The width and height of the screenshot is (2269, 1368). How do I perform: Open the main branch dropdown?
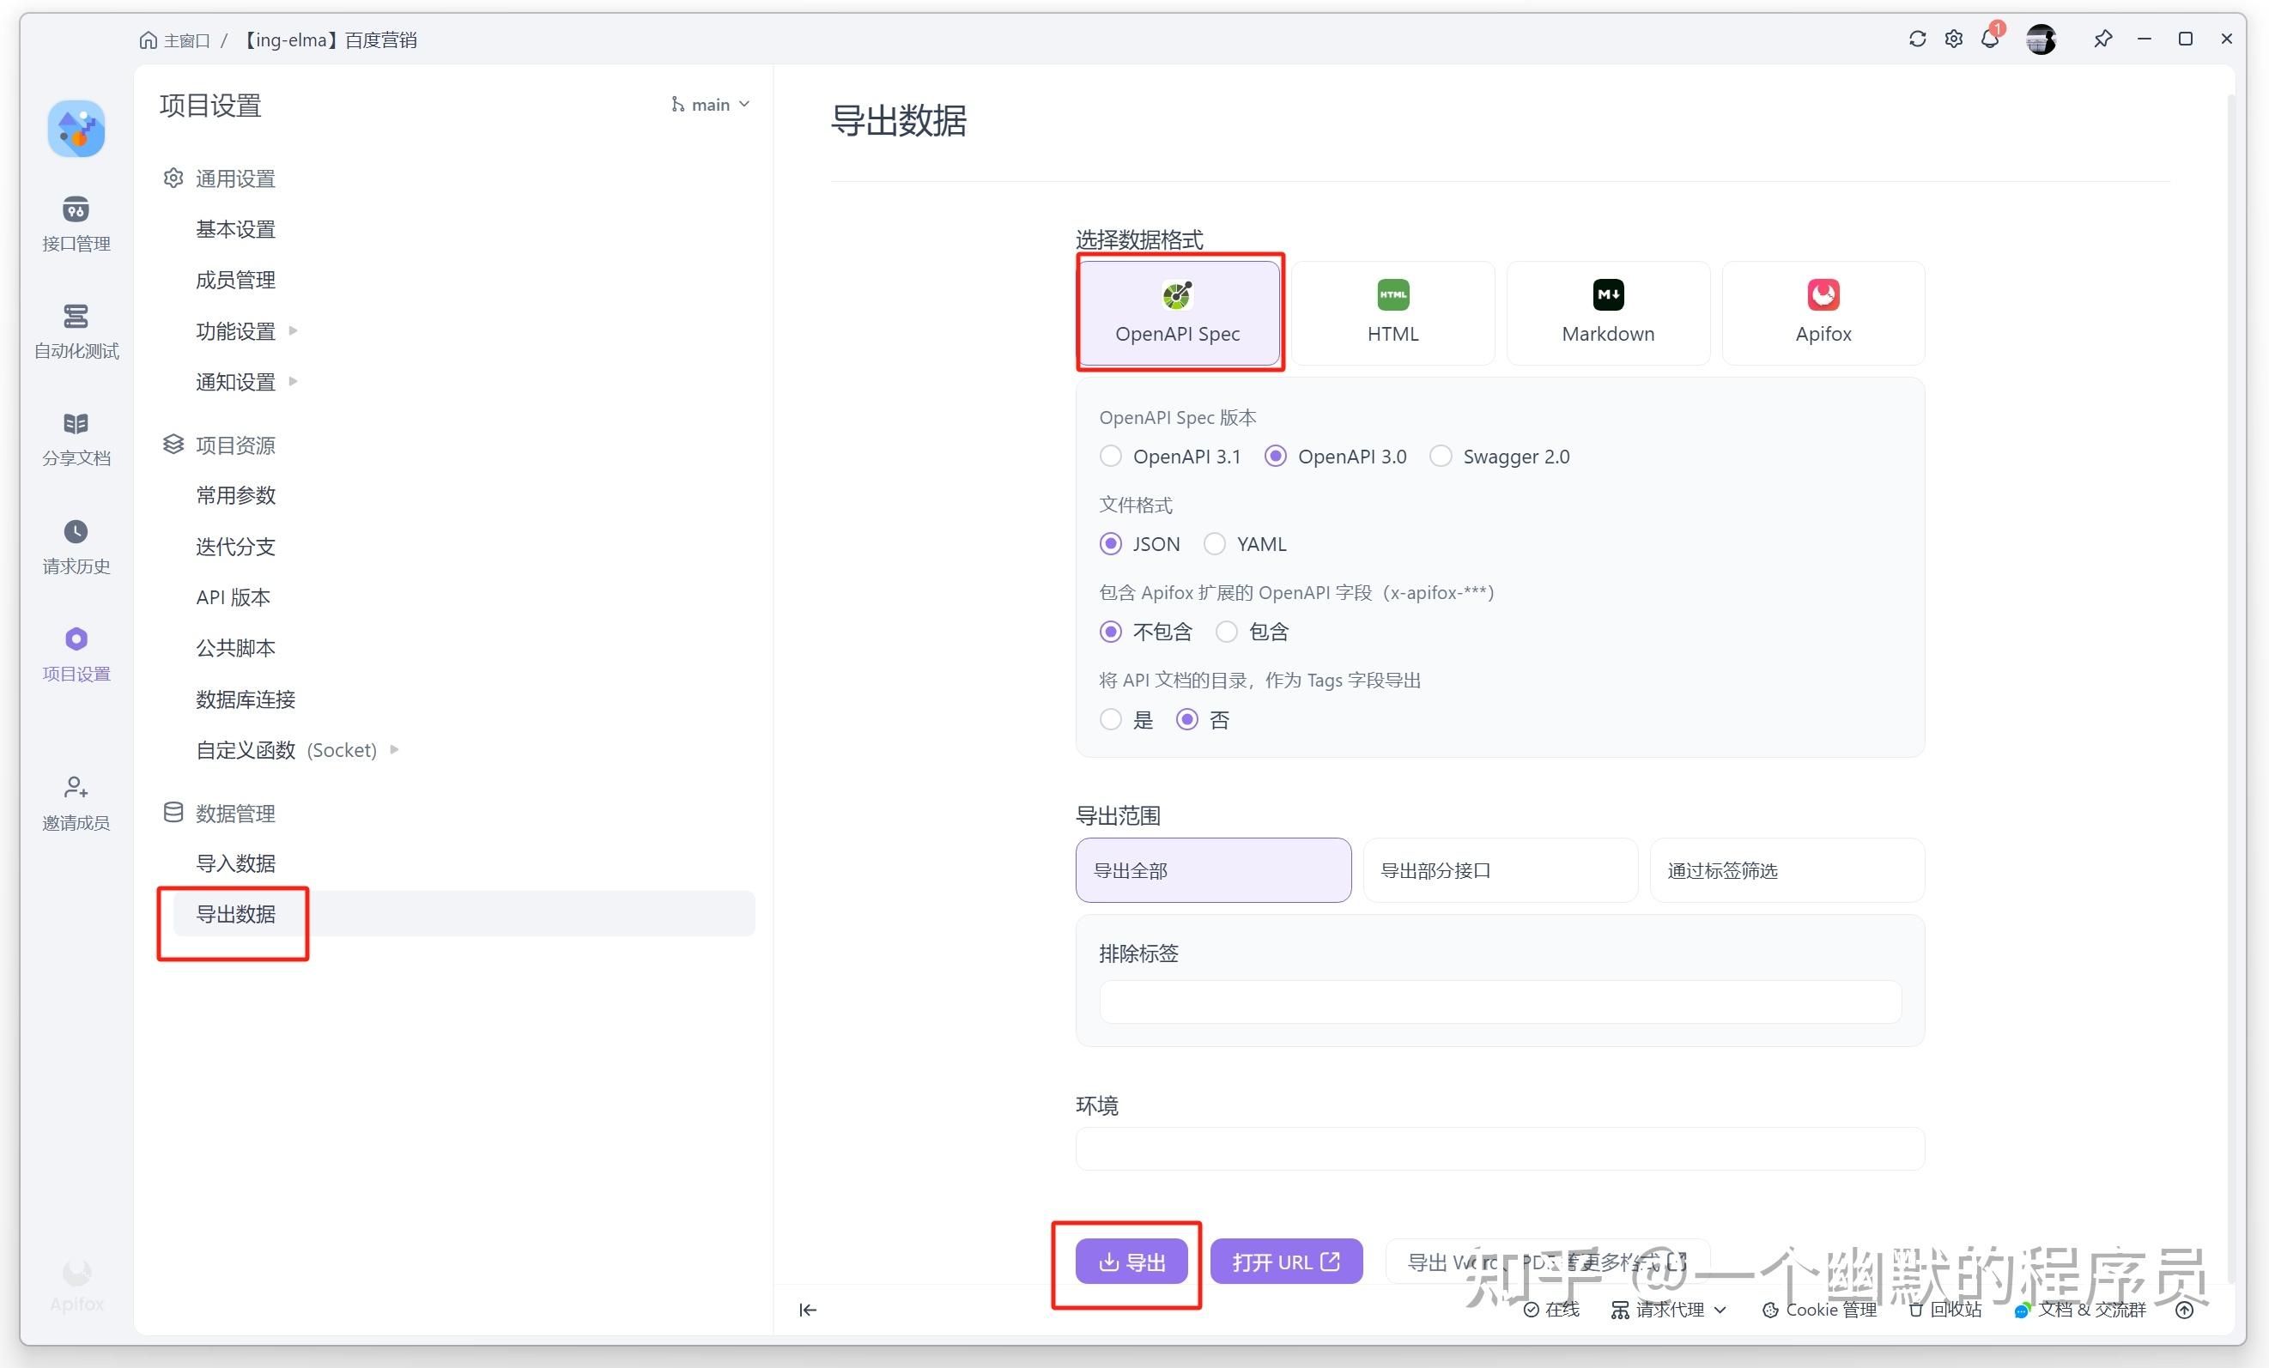point(710,104)
